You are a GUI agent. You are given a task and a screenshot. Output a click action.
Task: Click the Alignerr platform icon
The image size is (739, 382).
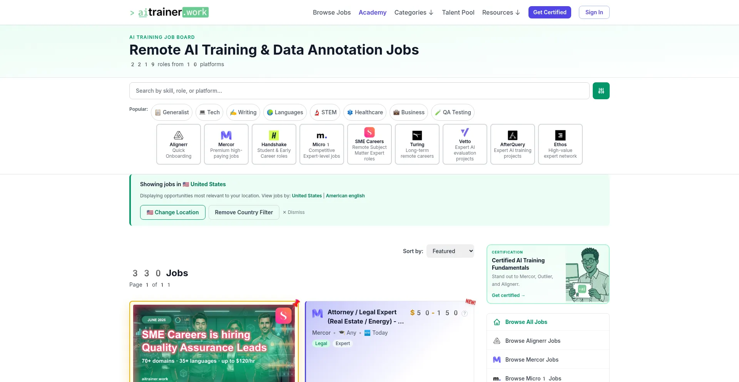point(179,135)
